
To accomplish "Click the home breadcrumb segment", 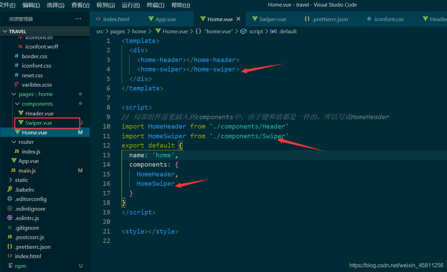I will click(x=139, y=31).
